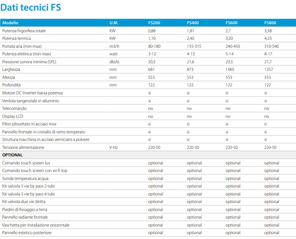This screenshot has height=239, width=296.
Task: Select 'Potenza frigorifera totale' row label
Action: tap(24, 31)
